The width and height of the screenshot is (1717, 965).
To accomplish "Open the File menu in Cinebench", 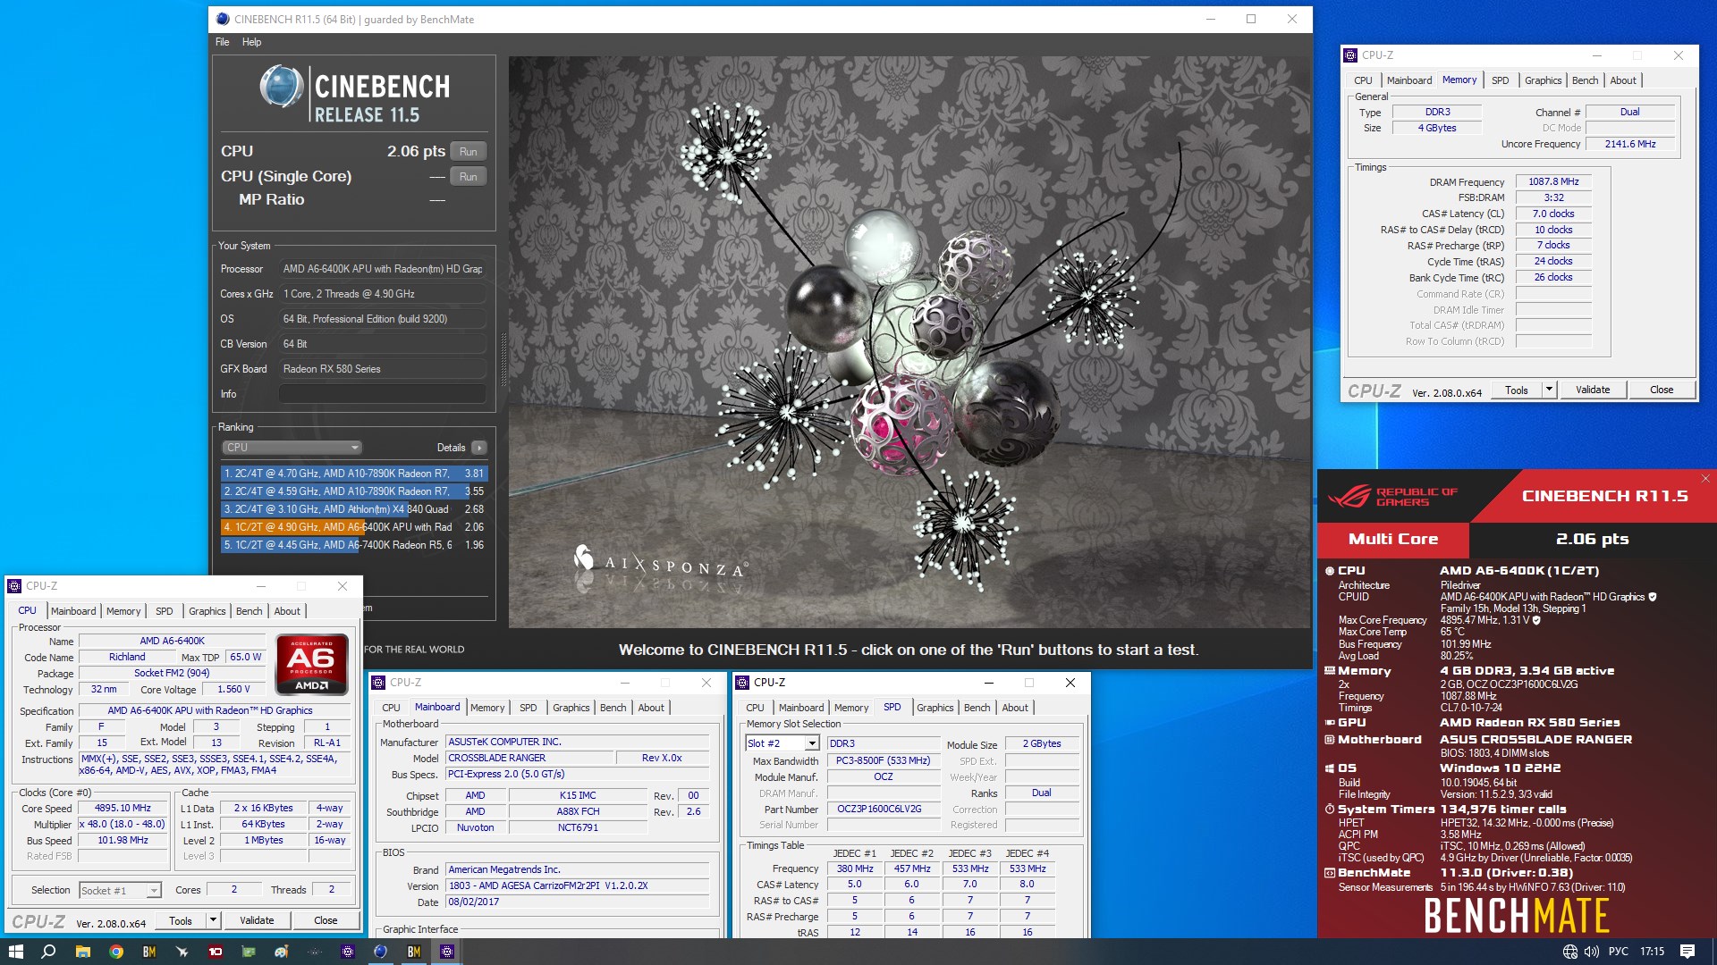I will (x=223, y=42).
